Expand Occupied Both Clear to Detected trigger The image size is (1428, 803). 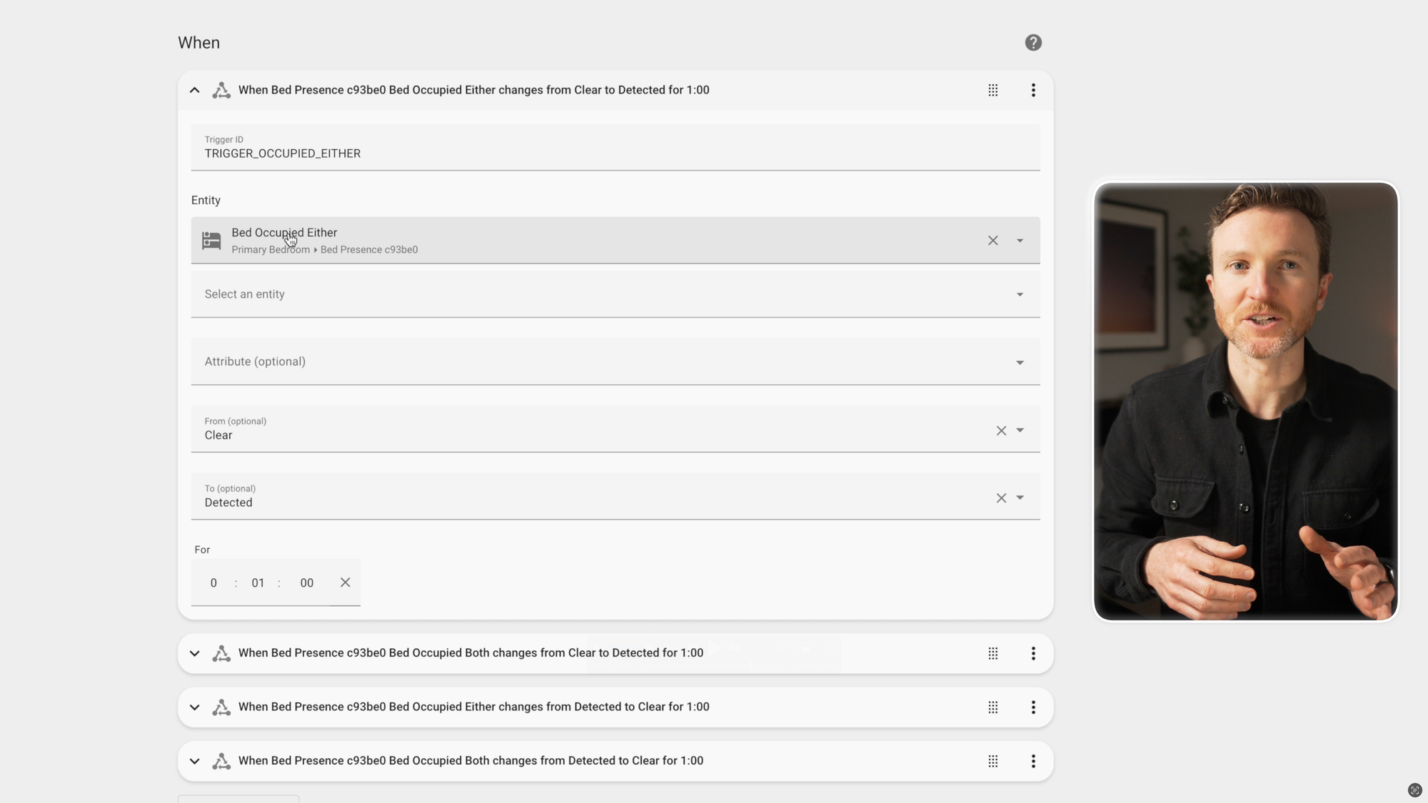coord(194,654)
